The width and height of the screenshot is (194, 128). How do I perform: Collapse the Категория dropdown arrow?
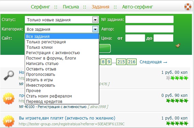95,29
